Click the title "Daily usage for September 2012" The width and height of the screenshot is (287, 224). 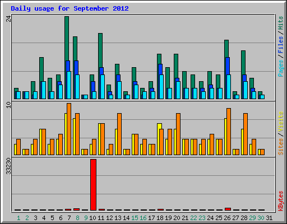(x=70, y=8)
